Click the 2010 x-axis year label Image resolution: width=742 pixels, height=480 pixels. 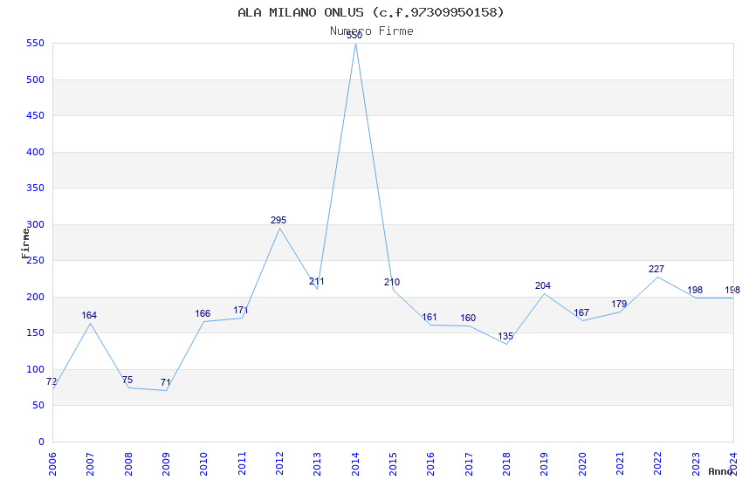[204, 464]
